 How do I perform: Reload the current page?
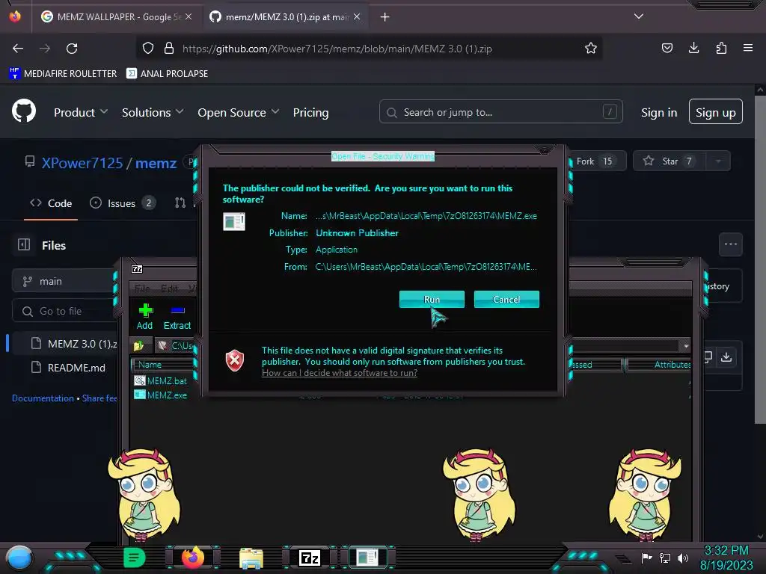[x=72, y=49]
